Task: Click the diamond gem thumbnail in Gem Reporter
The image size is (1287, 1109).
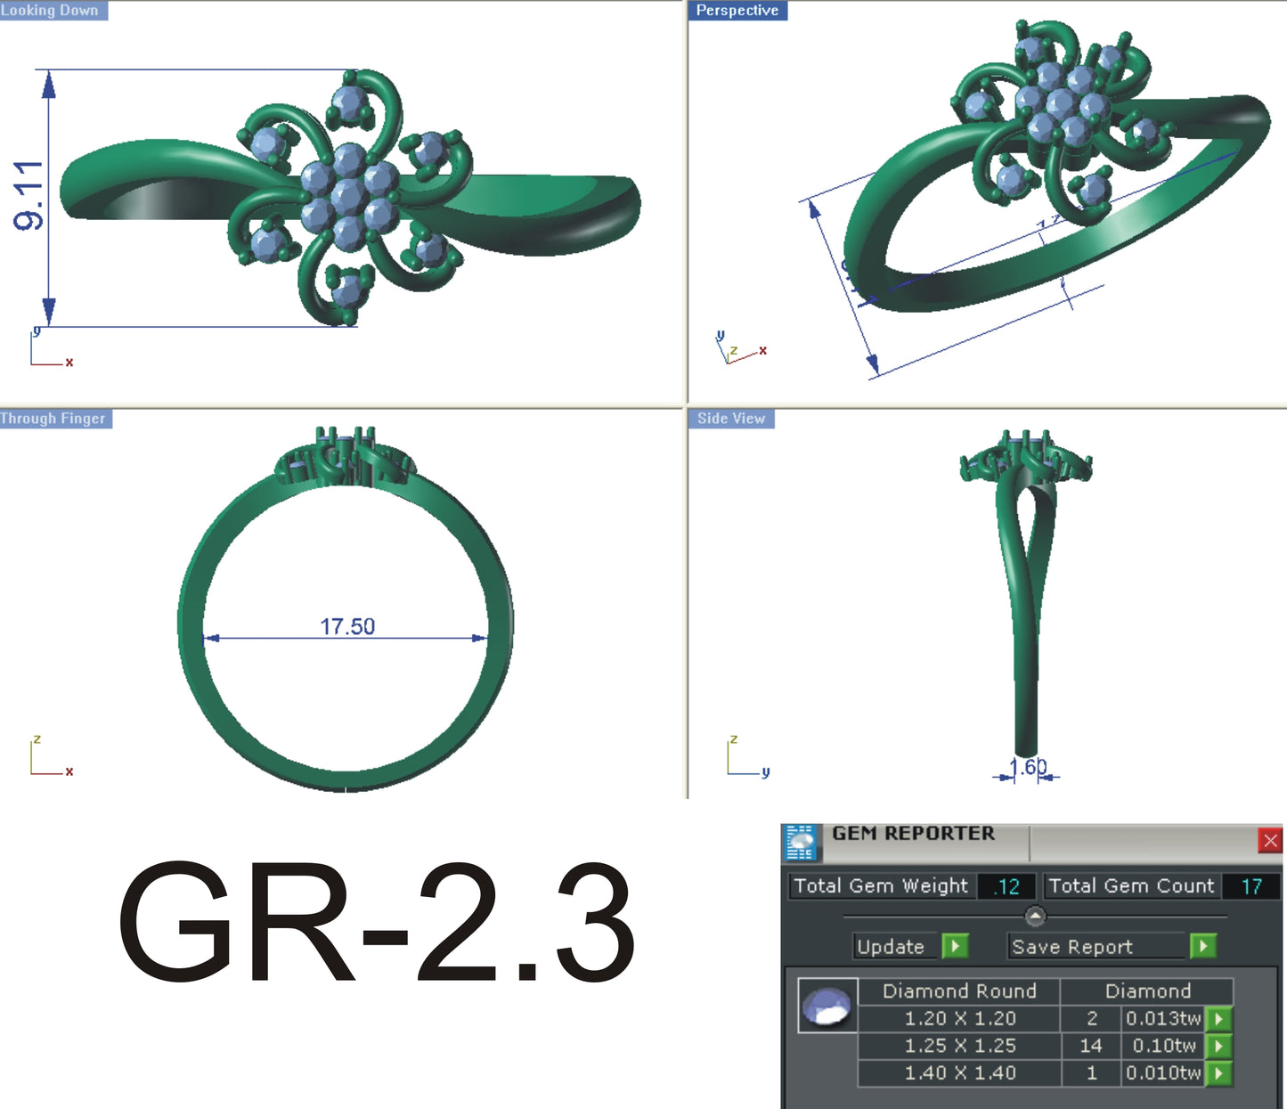Action: pos(827,1005)
